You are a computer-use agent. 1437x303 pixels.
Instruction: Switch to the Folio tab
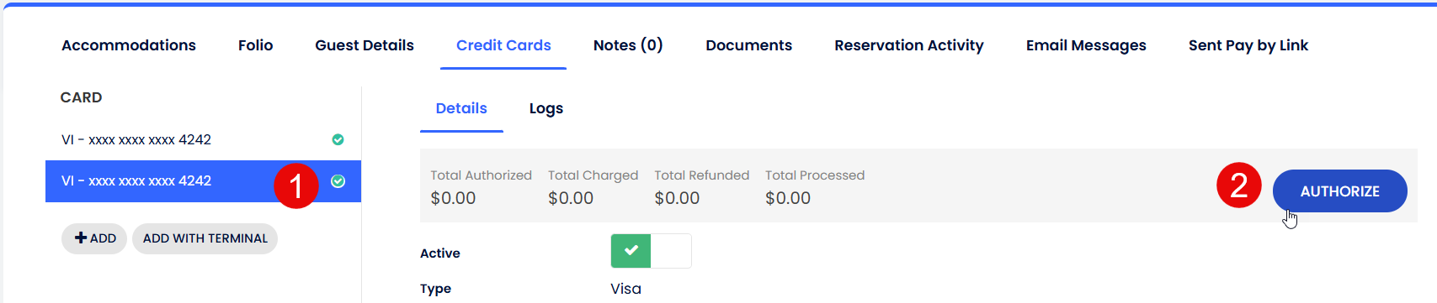[256, 45]
